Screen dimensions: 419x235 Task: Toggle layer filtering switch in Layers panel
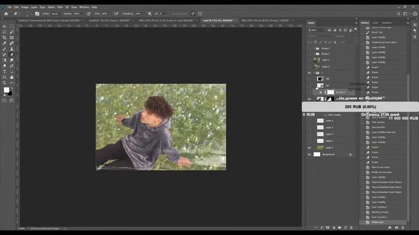click(x=355, y=29)
